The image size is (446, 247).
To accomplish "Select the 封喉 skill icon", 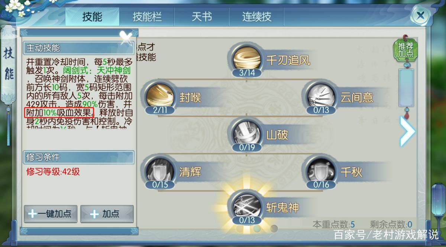I will point(160,96).
